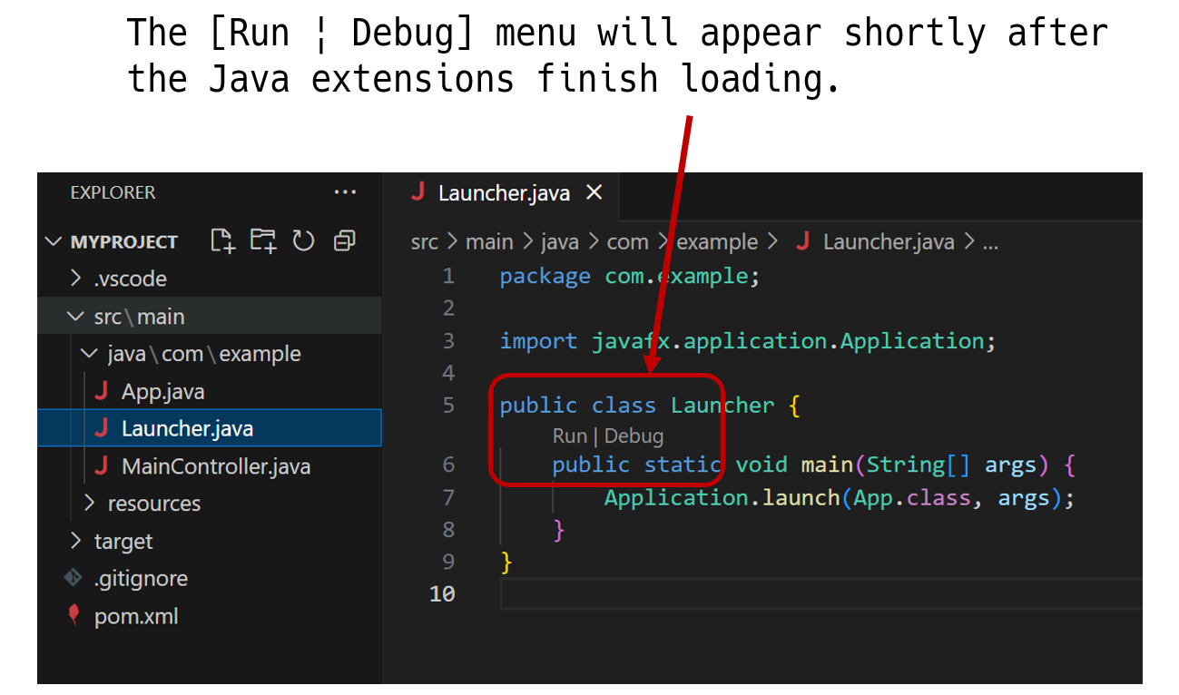This screenshot has height=695, width=1179.
Task: Collapse the MYPROJECT root section
Action: (54, 241)
